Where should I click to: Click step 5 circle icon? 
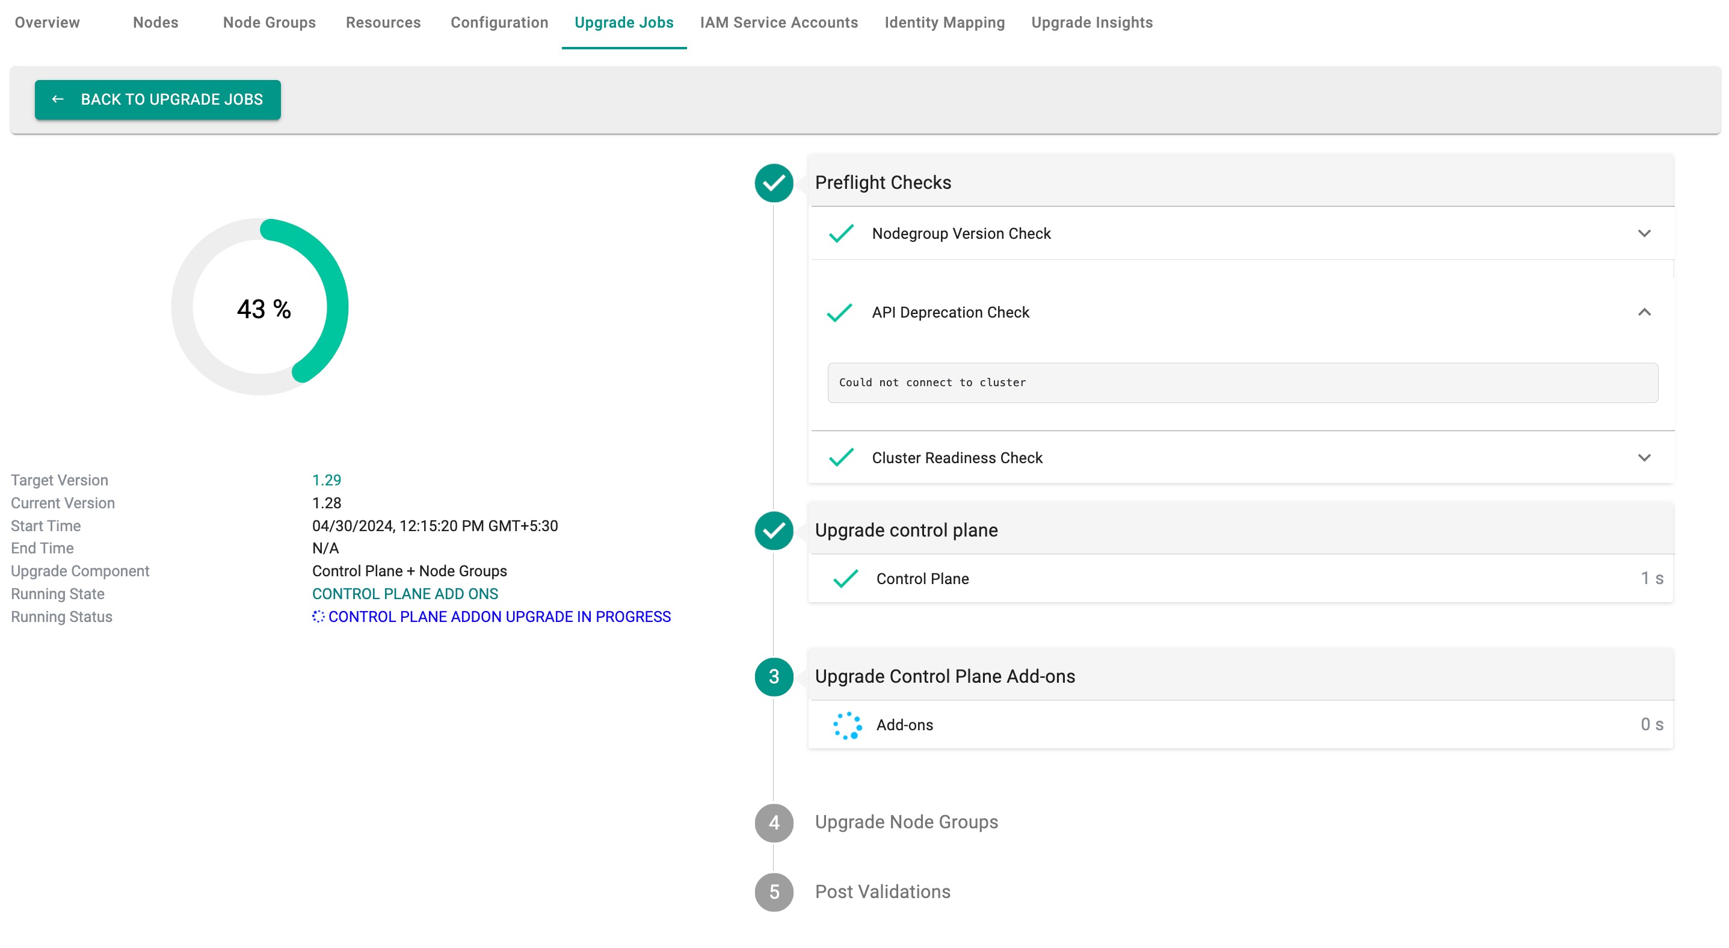[774, 891]
